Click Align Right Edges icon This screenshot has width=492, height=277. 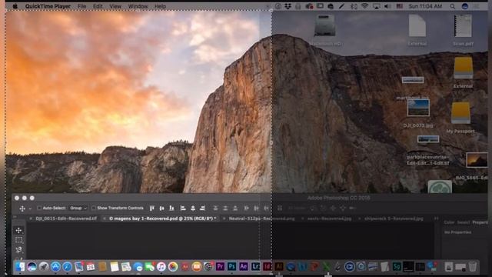[x=203, y=209]
